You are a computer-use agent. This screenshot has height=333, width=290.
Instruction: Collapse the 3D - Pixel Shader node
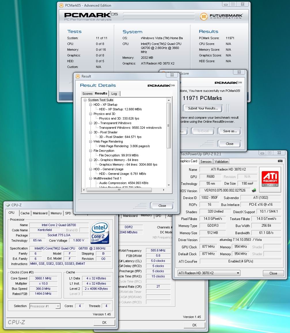click(91, 132)
